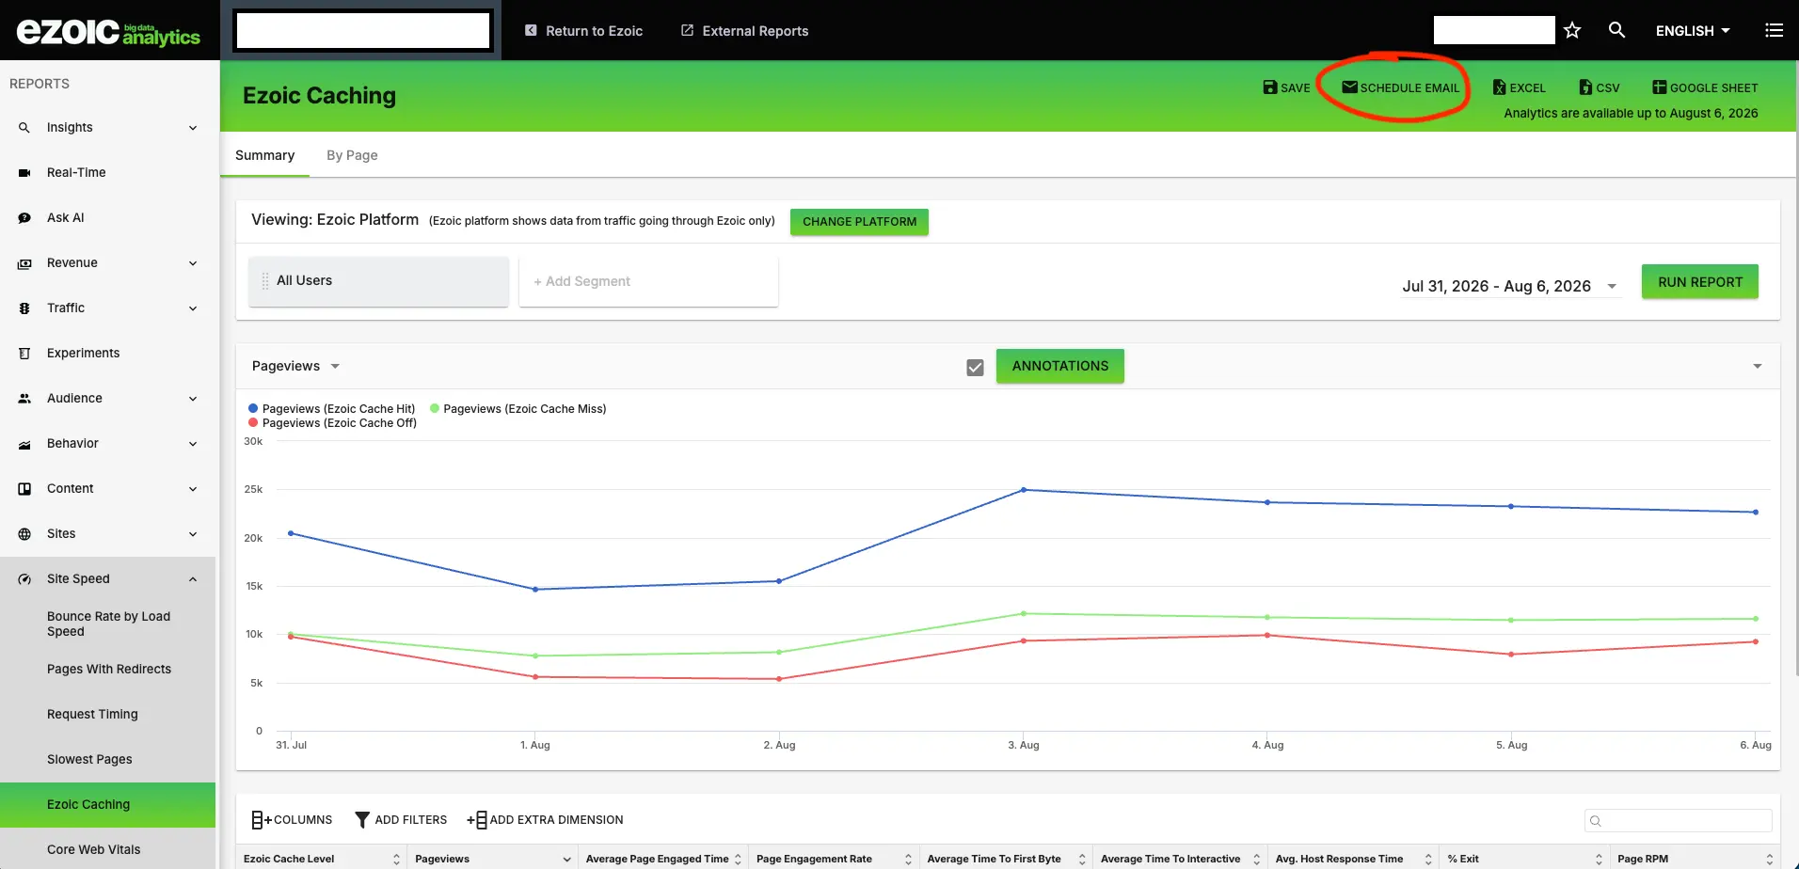This screenshot has height=869, width=1799.
Task: Click the Add Filters funnel icon
Action: 362,820
